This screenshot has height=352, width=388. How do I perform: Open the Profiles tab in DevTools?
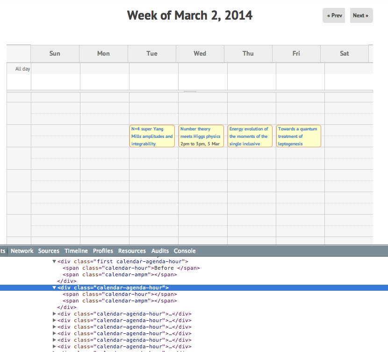click(103, 251)
